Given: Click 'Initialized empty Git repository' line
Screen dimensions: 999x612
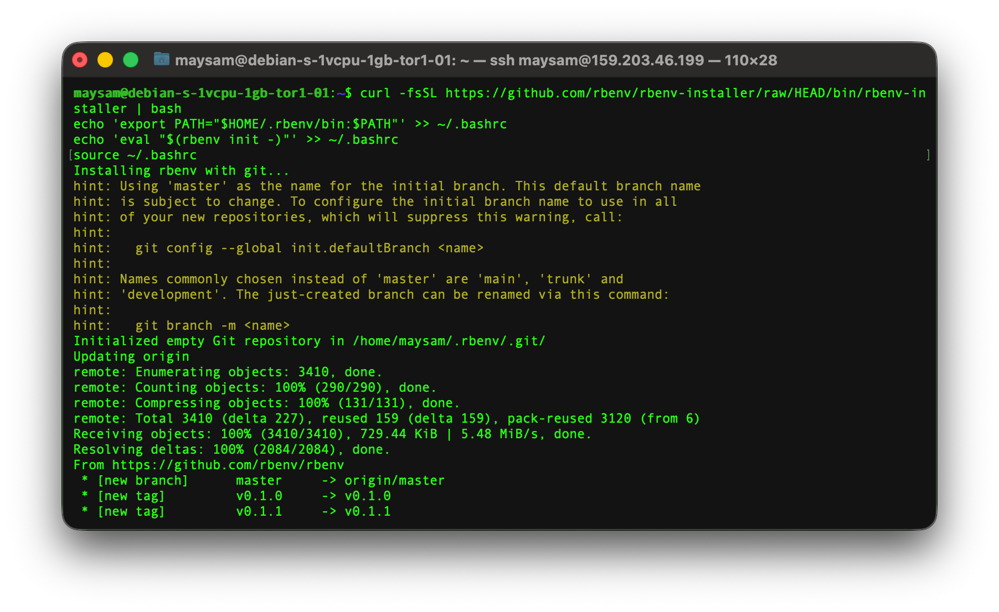Looking at the screenshot, I should click(x=310, y=341).
